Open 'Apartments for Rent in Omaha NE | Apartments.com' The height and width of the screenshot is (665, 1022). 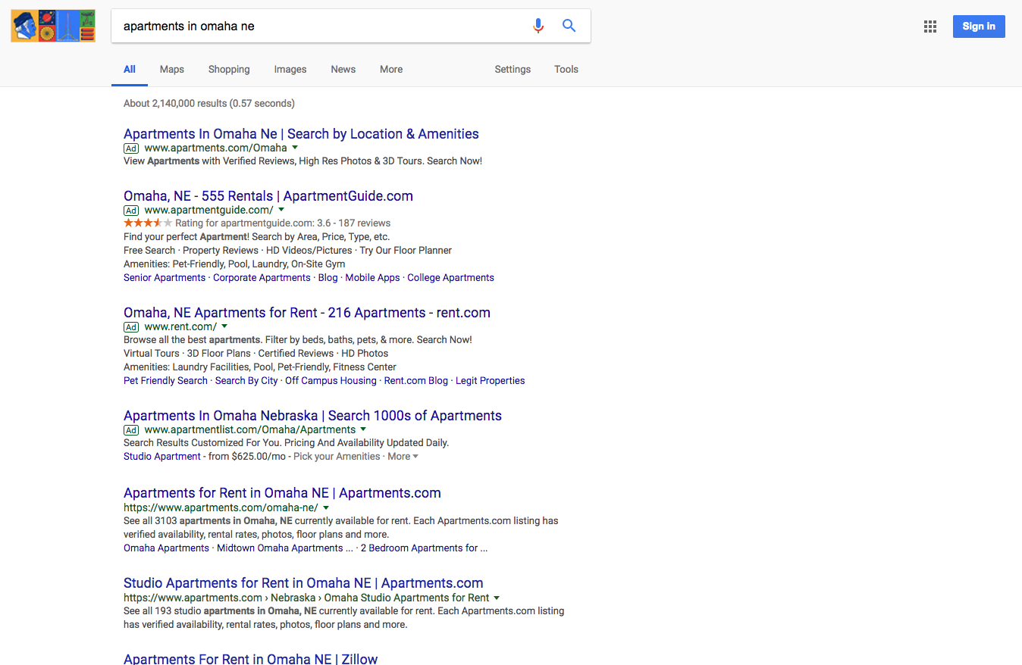[282, 493]
